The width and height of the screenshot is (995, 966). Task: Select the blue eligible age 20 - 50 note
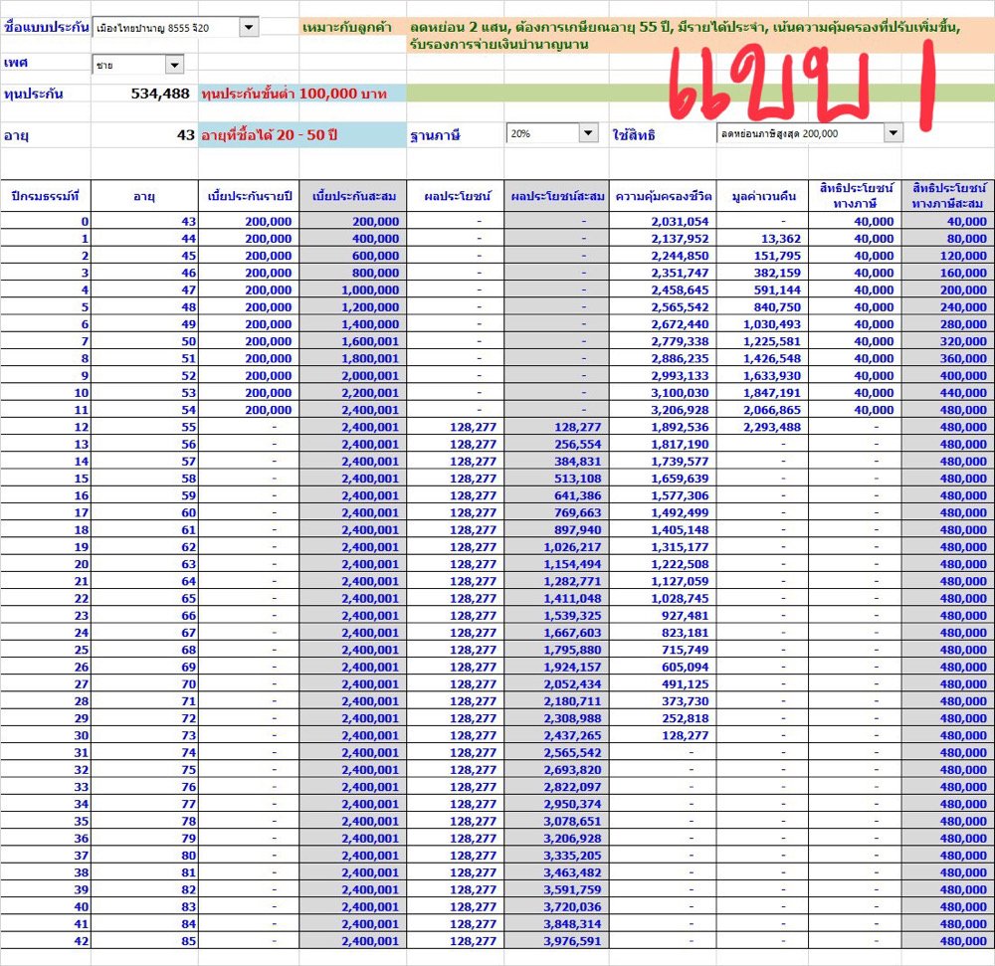(301, 134)
